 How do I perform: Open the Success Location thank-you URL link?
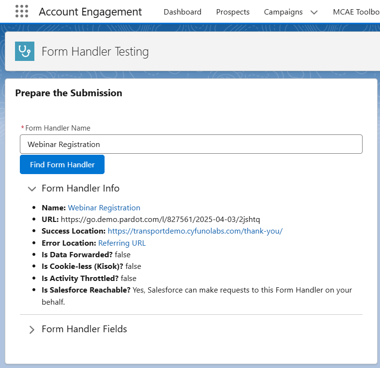(x=195, y=231)
